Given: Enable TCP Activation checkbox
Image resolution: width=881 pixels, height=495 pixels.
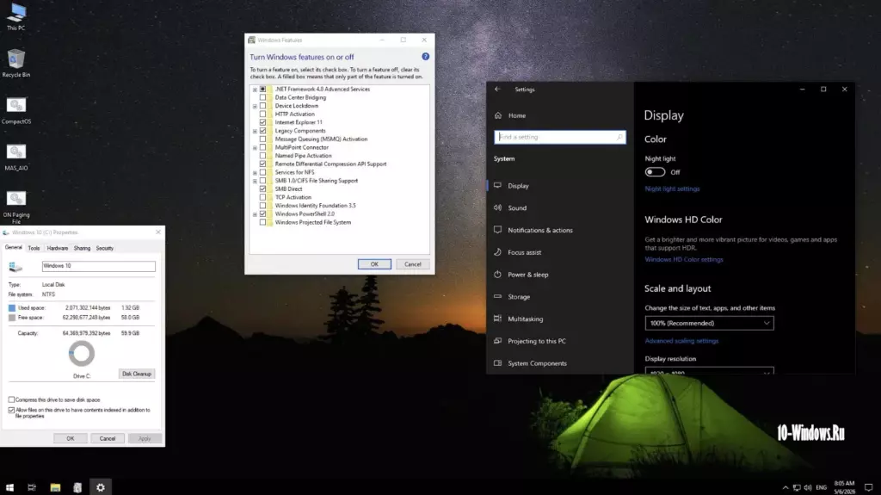Looking at the screenshot, I should pyautogui.click(x=262, y=197).
